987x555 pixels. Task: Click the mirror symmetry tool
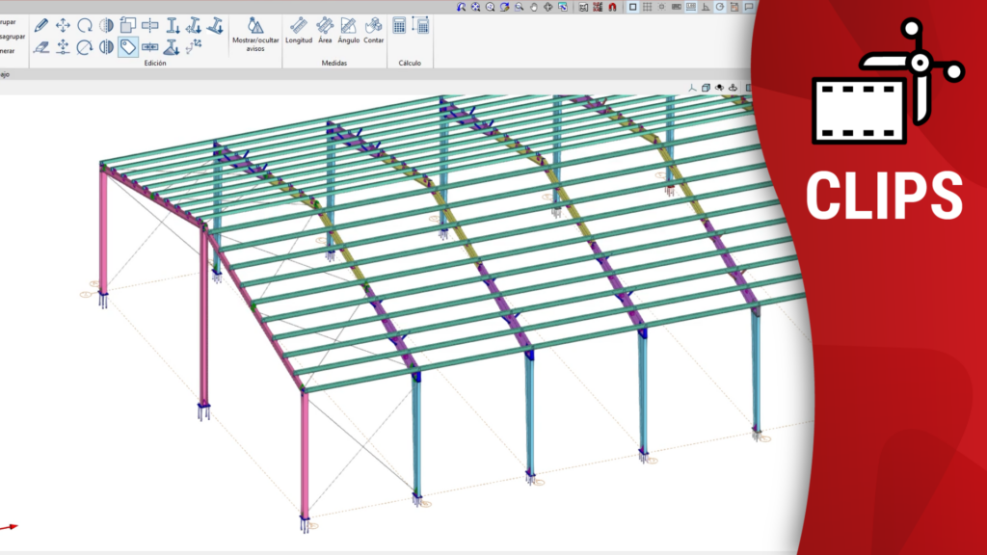click(106, 26)
